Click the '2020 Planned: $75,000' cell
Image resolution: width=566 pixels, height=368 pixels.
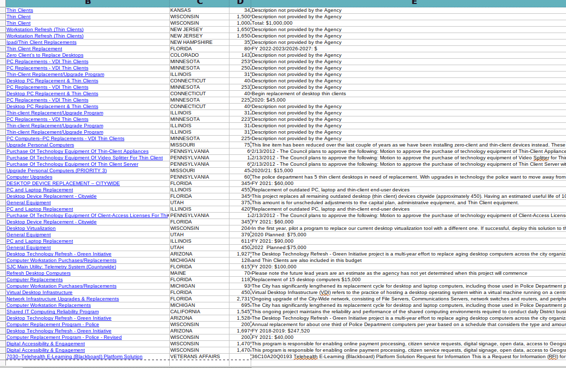click(x=408, y=235)
